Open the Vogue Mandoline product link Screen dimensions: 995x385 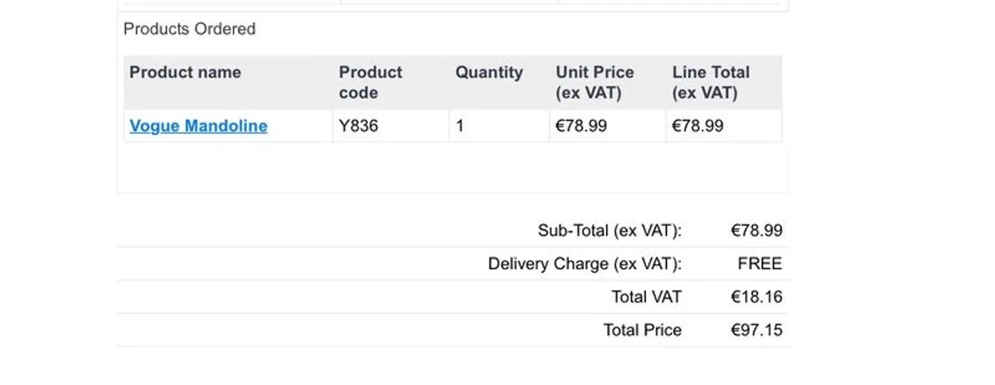(198, 126)
